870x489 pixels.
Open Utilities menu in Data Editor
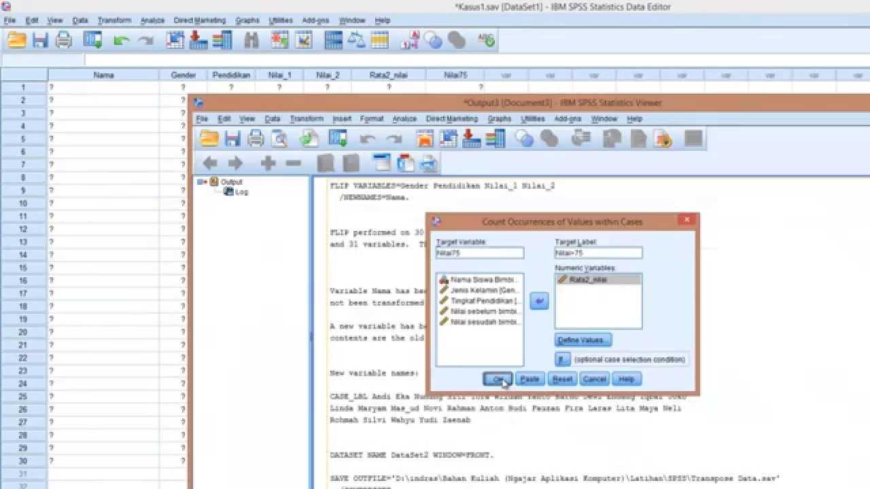click(281, 20)
